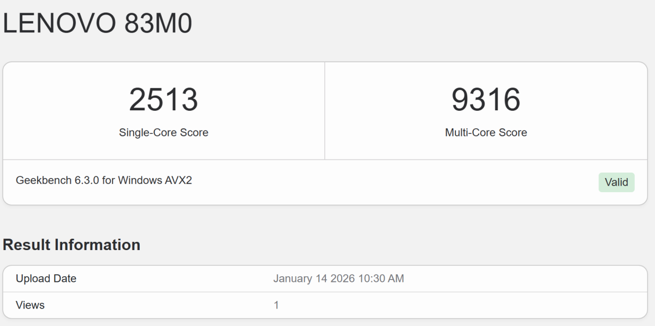Select the Views label
The width and height of the screenshot is (655, 326).
31,305
